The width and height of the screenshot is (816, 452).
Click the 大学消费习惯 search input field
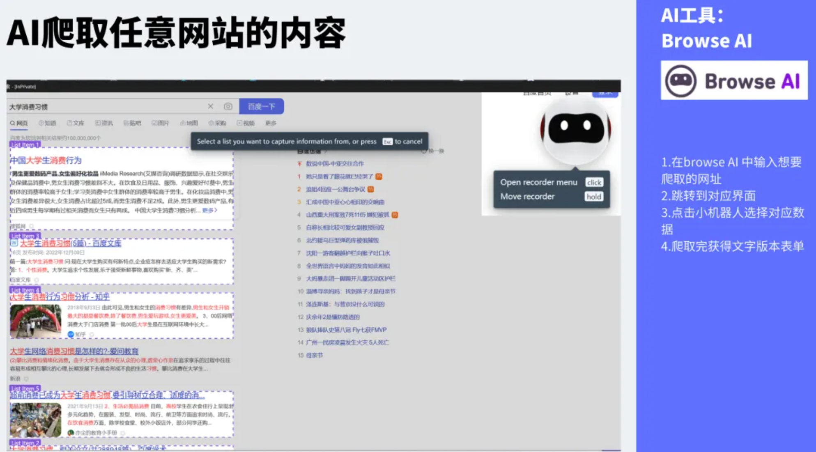103,107
